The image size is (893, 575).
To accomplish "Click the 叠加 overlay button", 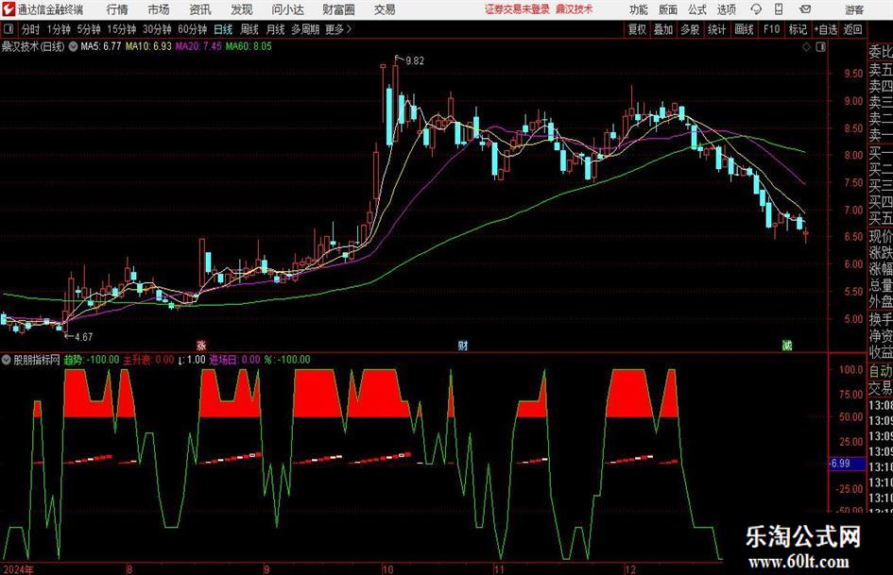I will click(663, 29).
